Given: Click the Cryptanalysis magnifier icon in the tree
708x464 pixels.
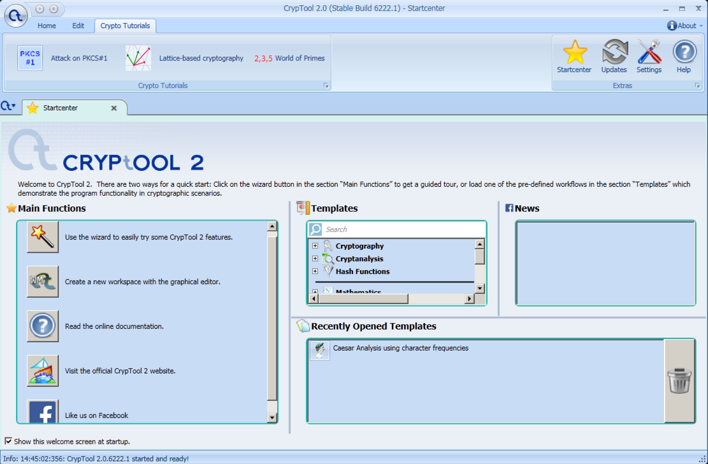Looking at the screenshot, I should pos(328,258).
